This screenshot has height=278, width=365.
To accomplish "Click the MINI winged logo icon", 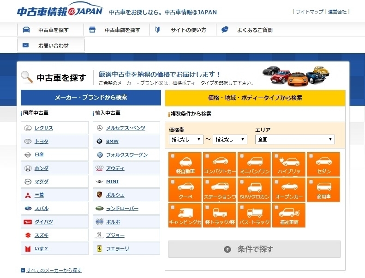I will click(x=99, y=182).
